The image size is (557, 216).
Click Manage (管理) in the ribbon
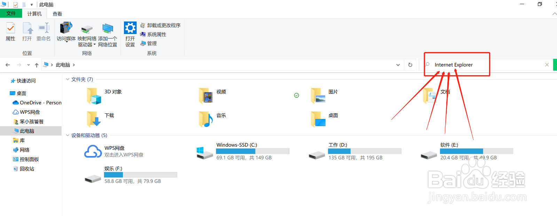coord(149,43)
